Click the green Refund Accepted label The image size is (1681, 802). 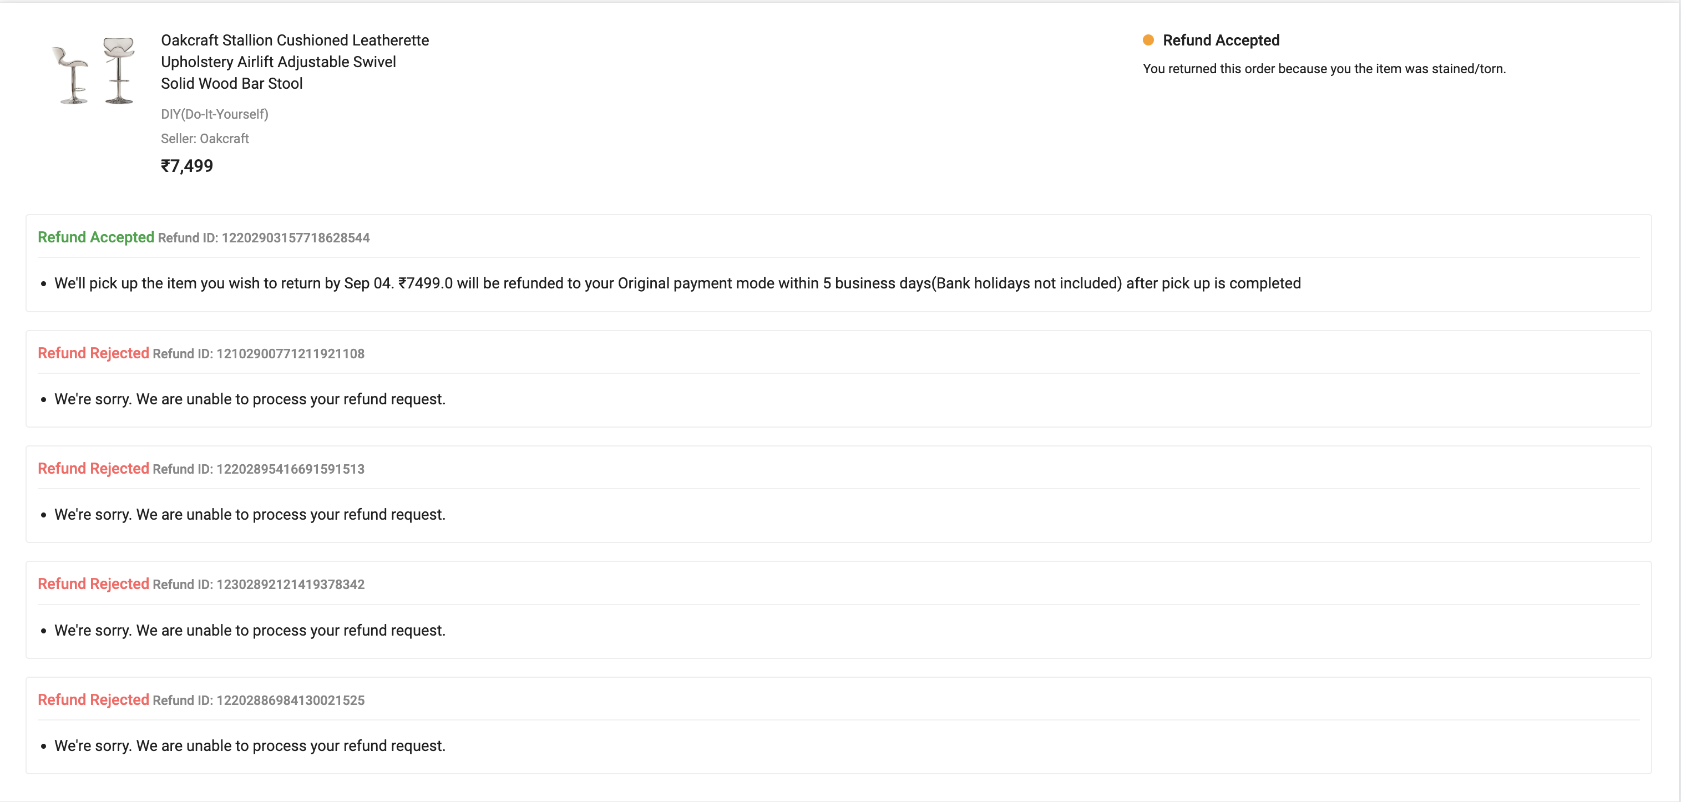[96, 237]
